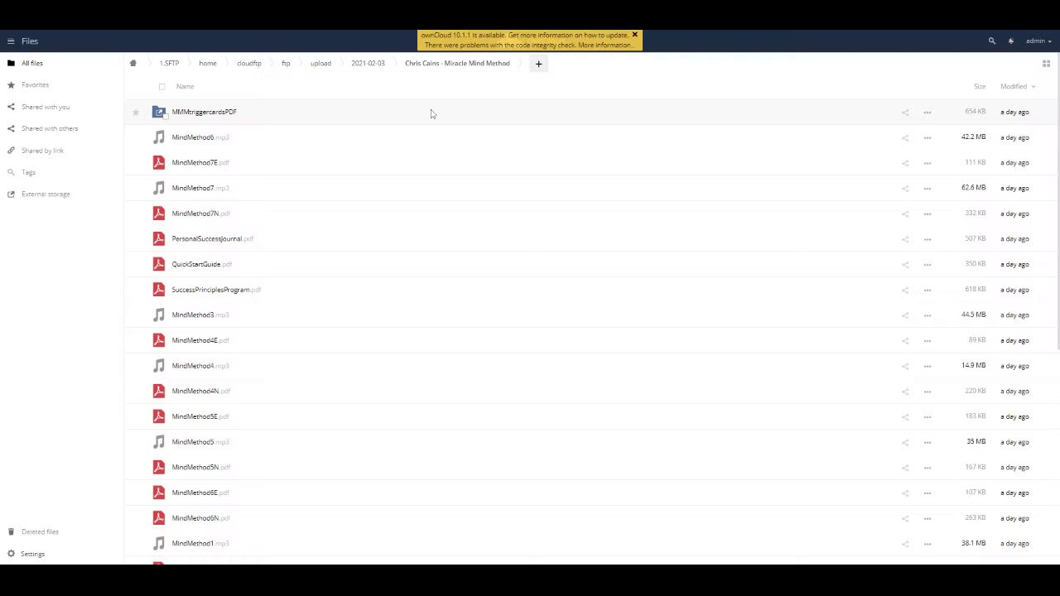1060x596 pixels.
Task: Open MindMethod6N.pdf file name
Action: (x=200, y=518)
